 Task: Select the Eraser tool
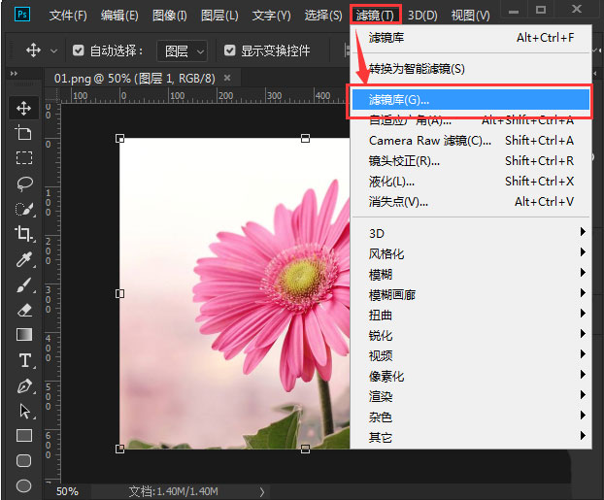24,310
